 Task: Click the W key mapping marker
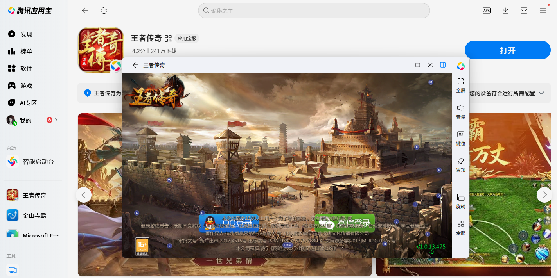[x=169, y=180]
